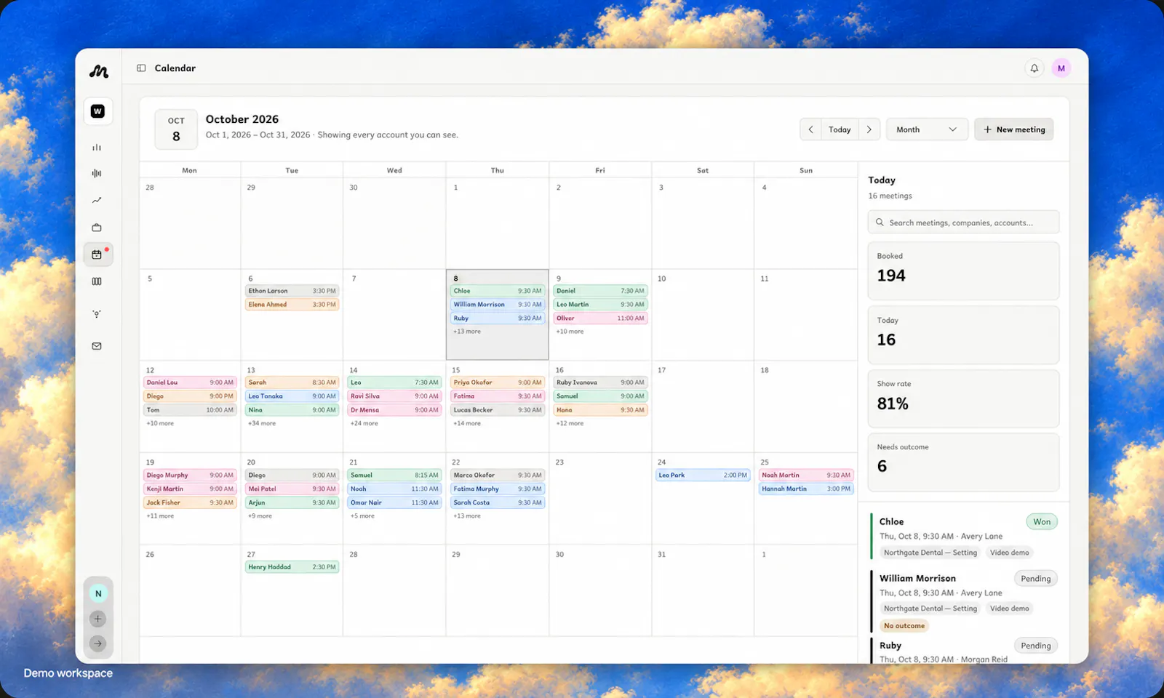This screenshot has height=698, width=1164.
Task: Open the bar chart dashboard icon
Action: [97, 147]
